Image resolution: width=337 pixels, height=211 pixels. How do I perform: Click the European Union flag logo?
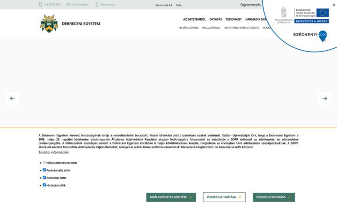[x=322, y=13]
